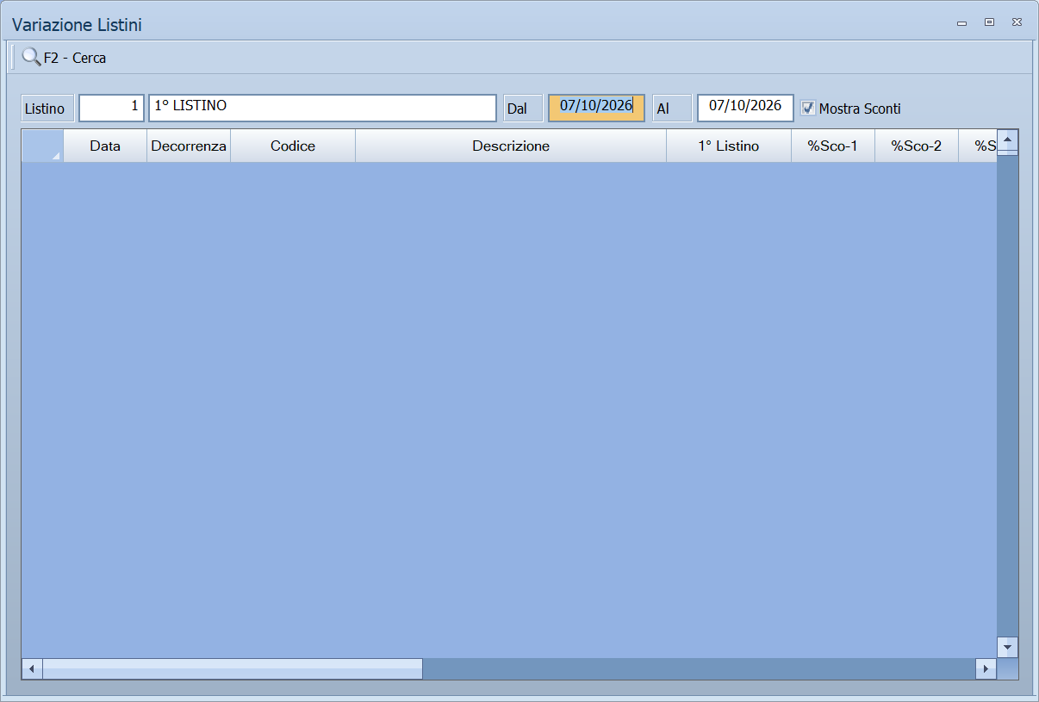The image size is (1039, 702).
Task: Click the horizontal scrollbar thumb
Action: 233,668
